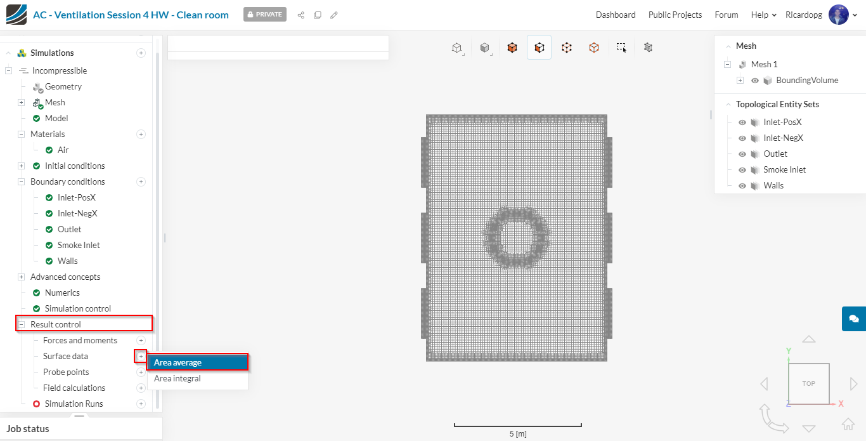Add a new Simulation Run

click(141, 404)
